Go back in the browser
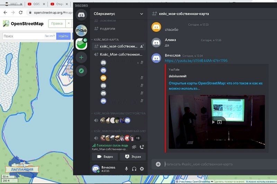 click(5, 12)
